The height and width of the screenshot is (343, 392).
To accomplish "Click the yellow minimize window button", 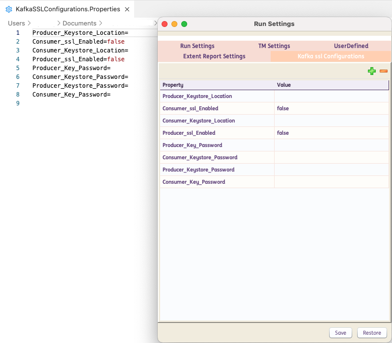I will coord(174,24).
